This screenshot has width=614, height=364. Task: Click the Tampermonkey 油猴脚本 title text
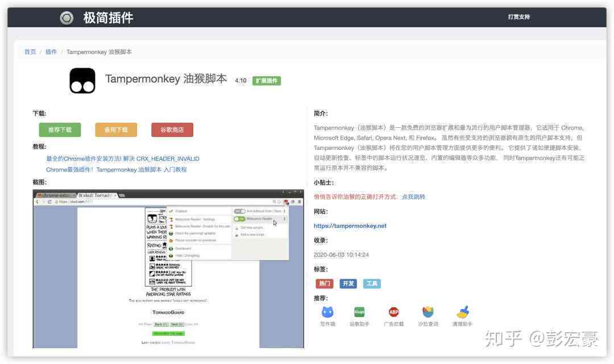click(166, 78)
